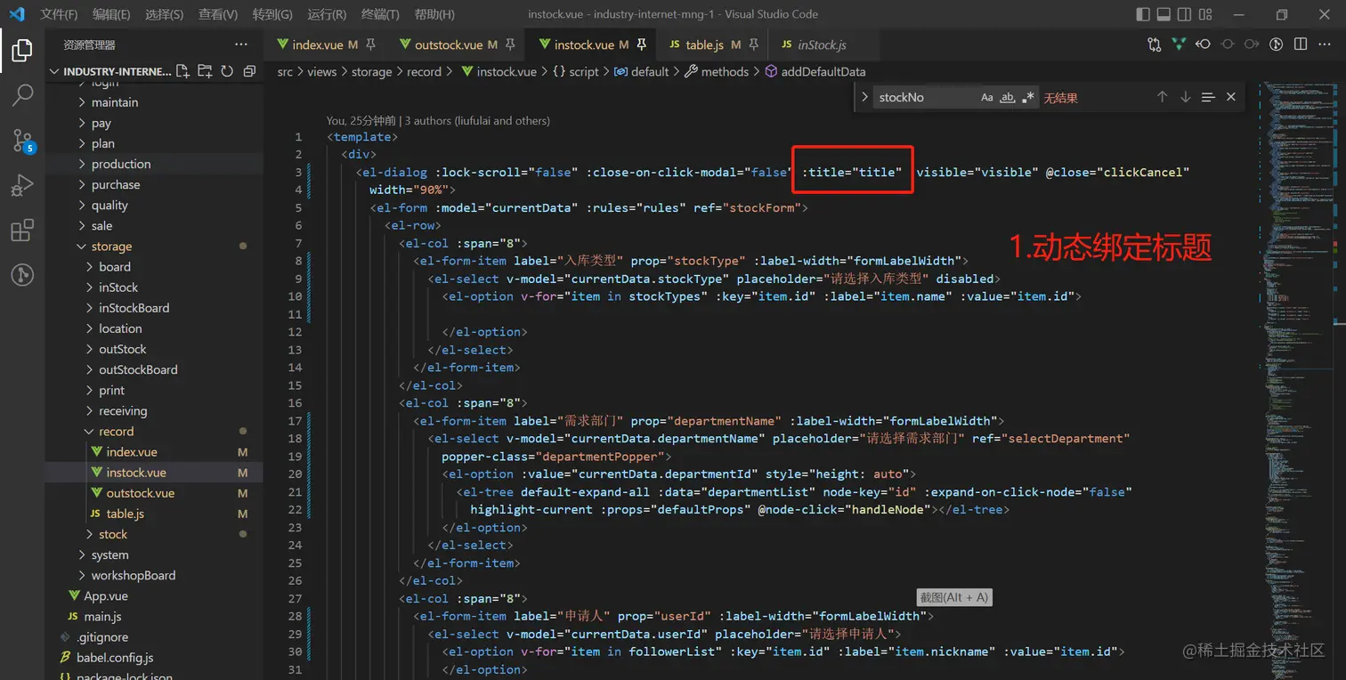This screenshot has height=680, width=1346.
Task: Collapse all folders in the explorer
Action: click(249, 71)
